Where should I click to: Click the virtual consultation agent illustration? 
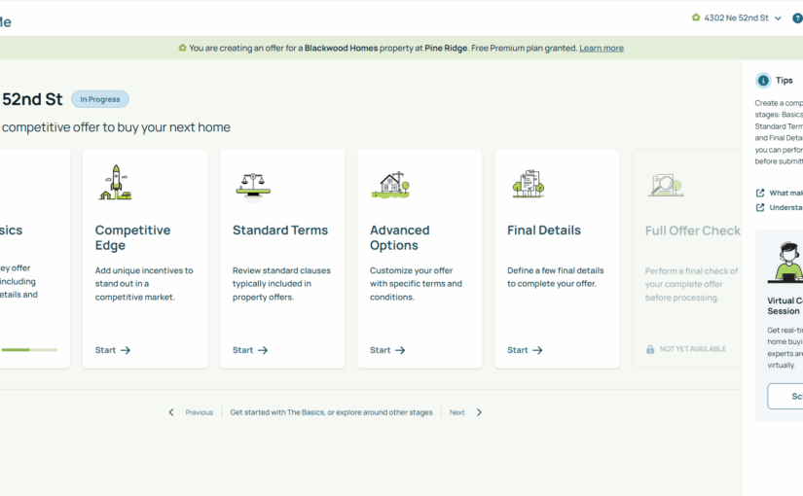point(785,263)
